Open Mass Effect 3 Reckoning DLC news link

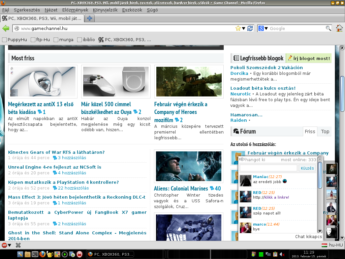click(76, 197)
